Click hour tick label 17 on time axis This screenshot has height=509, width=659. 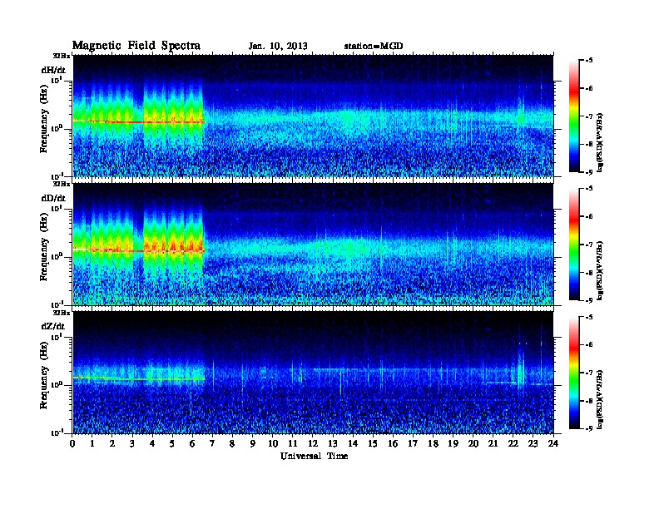tap(414, 444)
